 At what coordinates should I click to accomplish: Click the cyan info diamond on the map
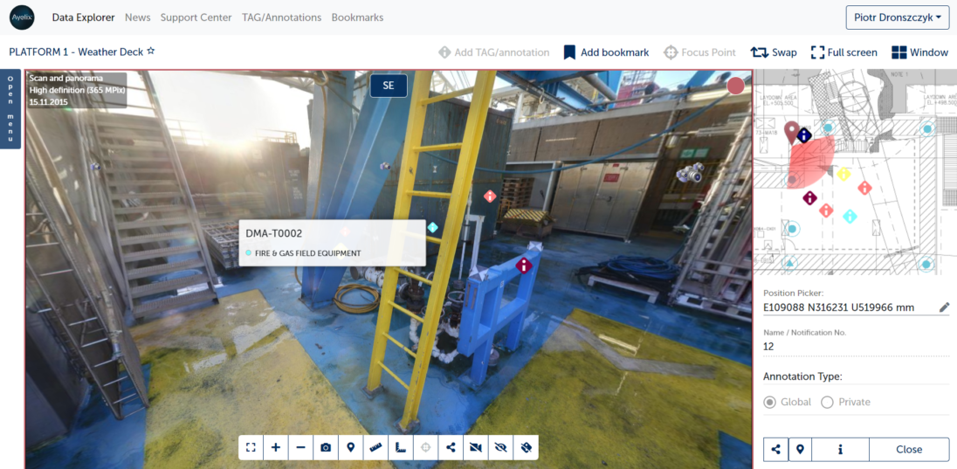(x=849, y=217)
